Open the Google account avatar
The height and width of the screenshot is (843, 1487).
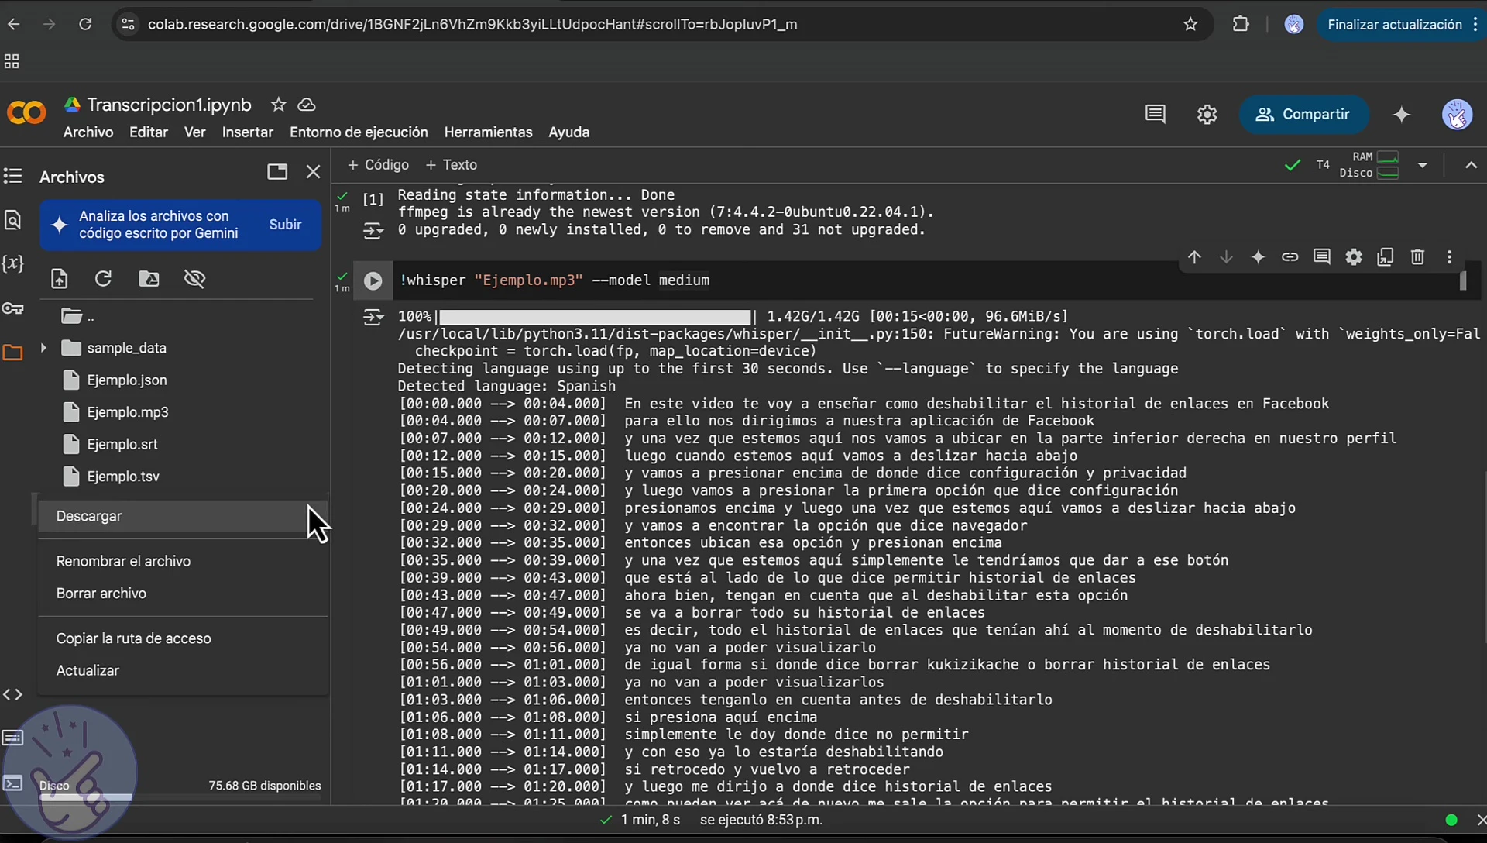(1457, 115)
